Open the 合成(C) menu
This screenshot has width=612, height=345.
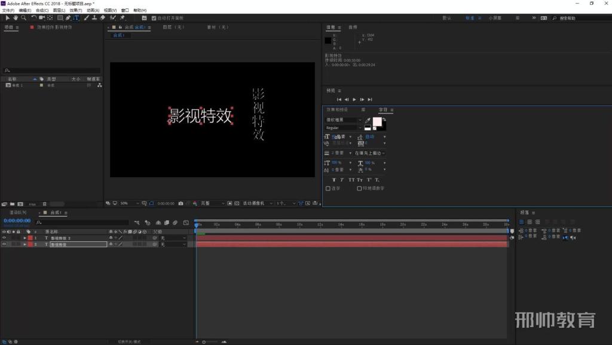42,11
